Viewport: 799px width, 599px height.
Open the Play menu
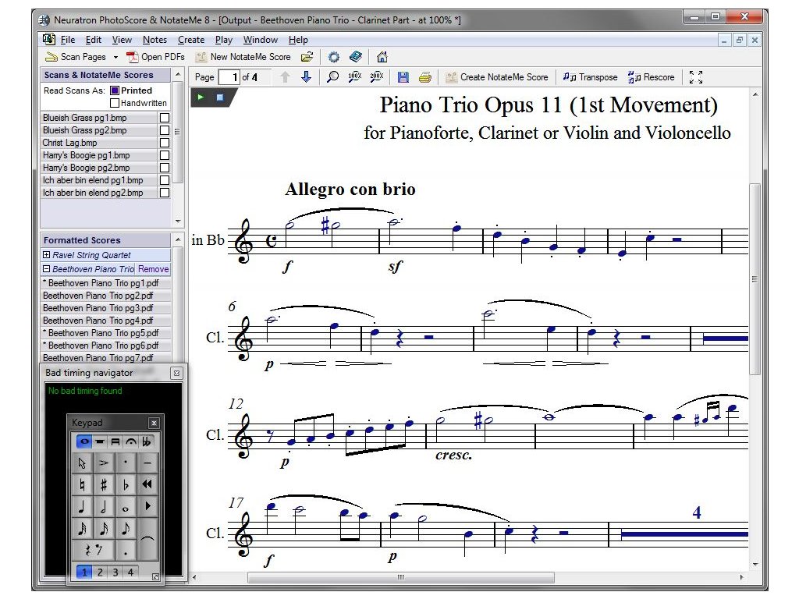pos(224,40)
